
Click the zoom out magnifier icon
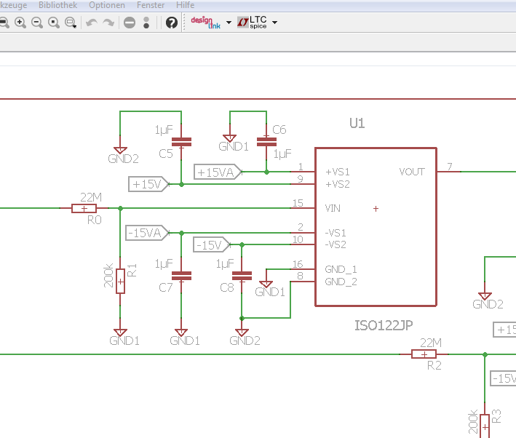(x=36, y=23)
